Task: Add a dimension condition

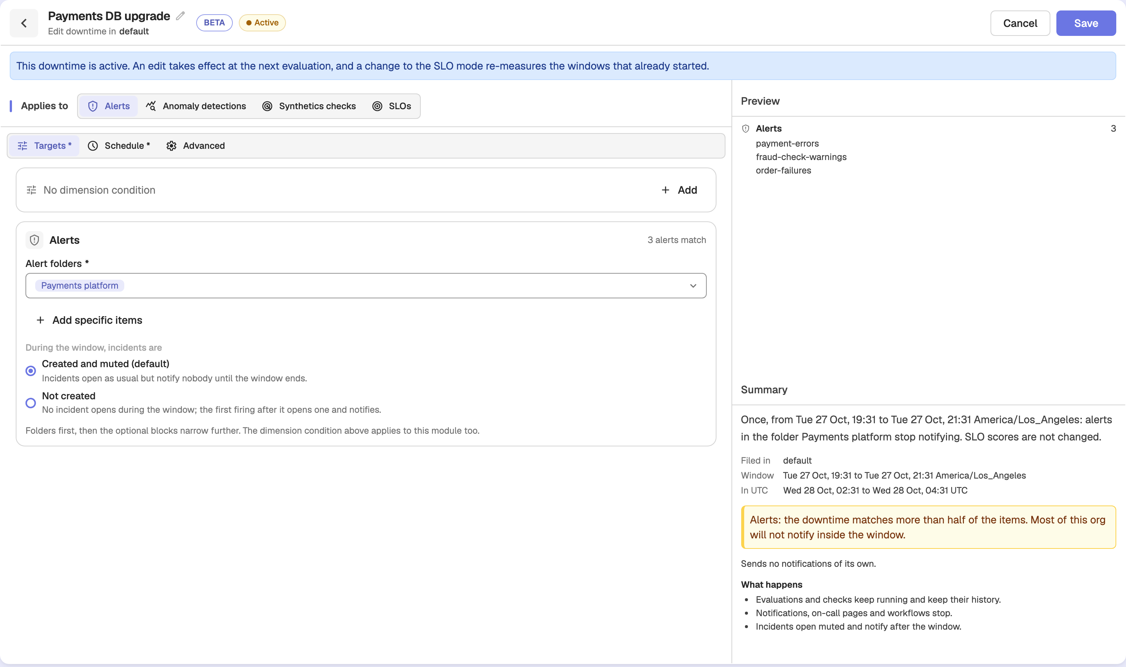Action: [679, 190]
